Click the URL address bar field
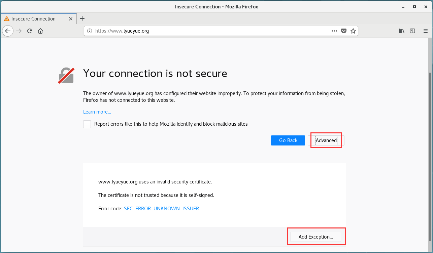Image resolution: width=433 pixels, height=253 pixels. pyautogui.click(x=221, y=31)
